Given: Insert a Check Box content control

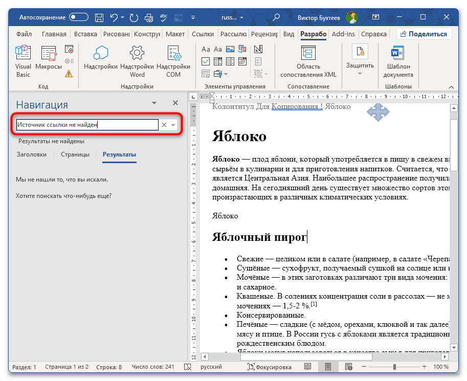Looking at the screenshot, I should coord(206,61).
